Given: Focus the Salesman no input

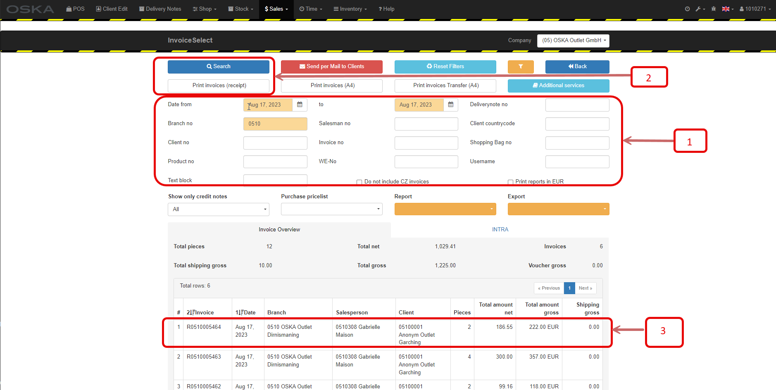Looking at the screenshot, I should point(426,124).
